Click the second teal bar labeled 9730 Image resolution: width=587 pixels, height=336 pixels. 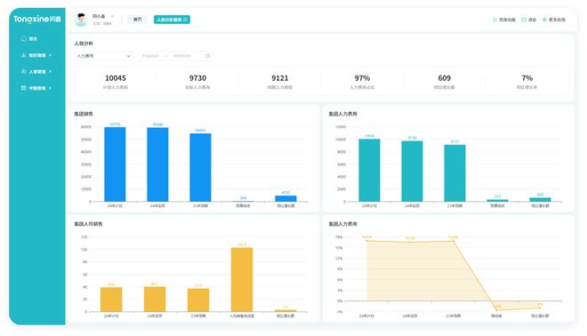coord(412,172)
